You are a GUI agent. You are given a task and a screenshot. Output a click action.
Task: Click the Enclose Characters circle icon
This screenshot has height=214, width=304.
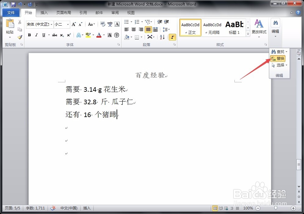117,35
